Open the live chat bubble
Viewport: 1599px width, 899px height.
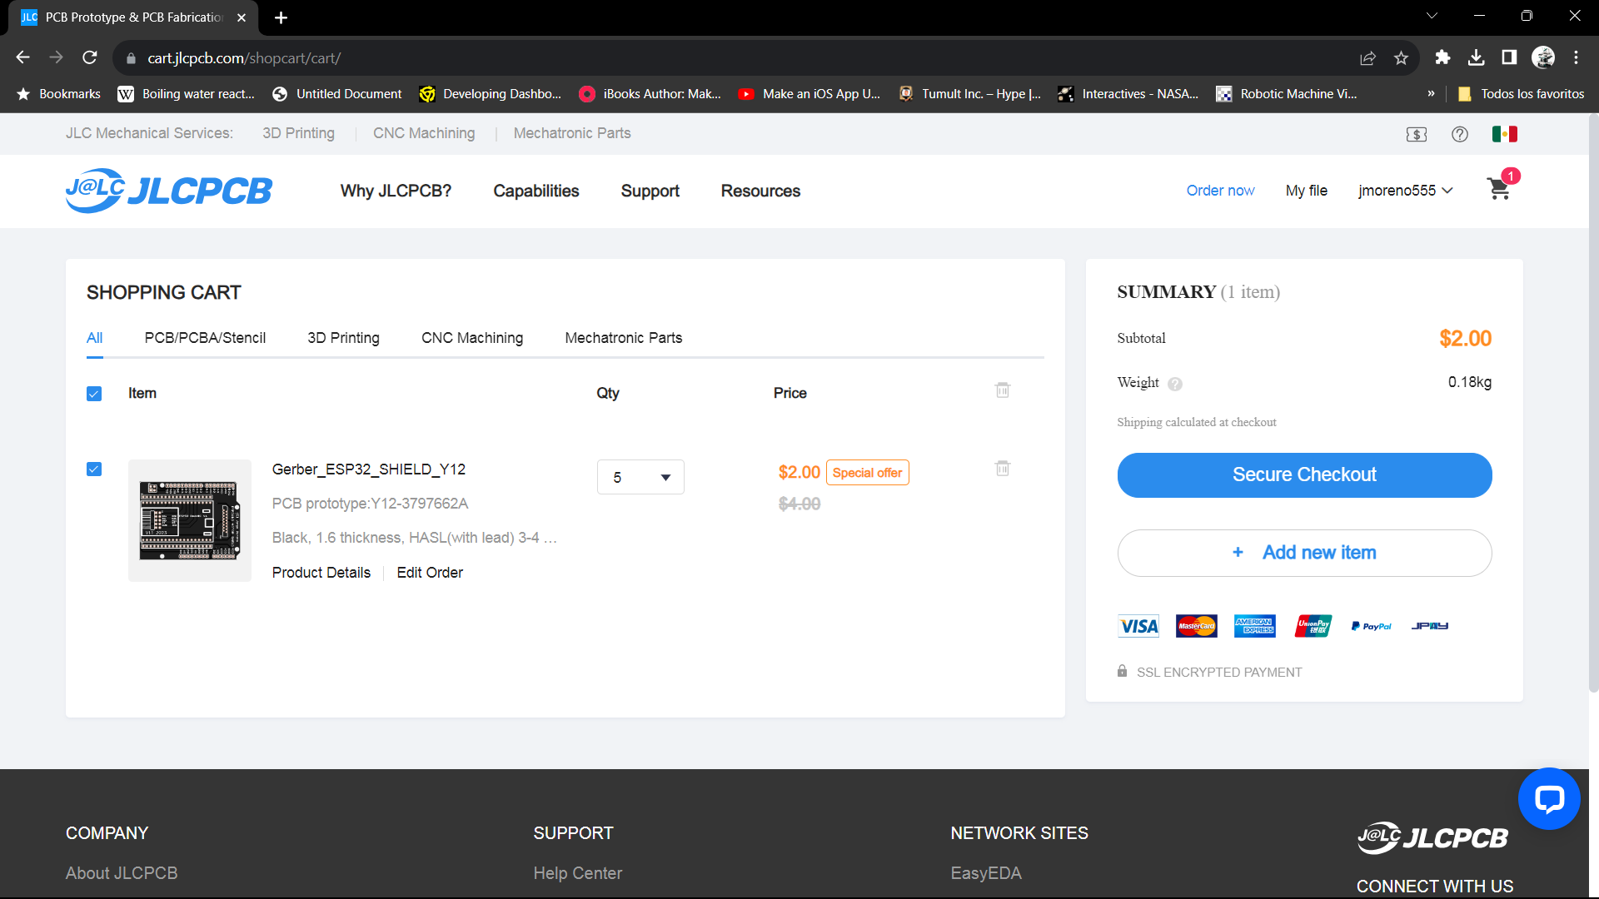[x=1549, y=799]
